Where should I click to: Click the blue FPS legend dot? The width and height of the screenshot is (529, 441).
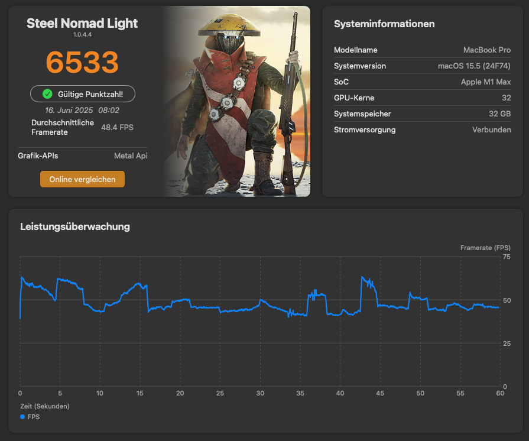(22, 417)
